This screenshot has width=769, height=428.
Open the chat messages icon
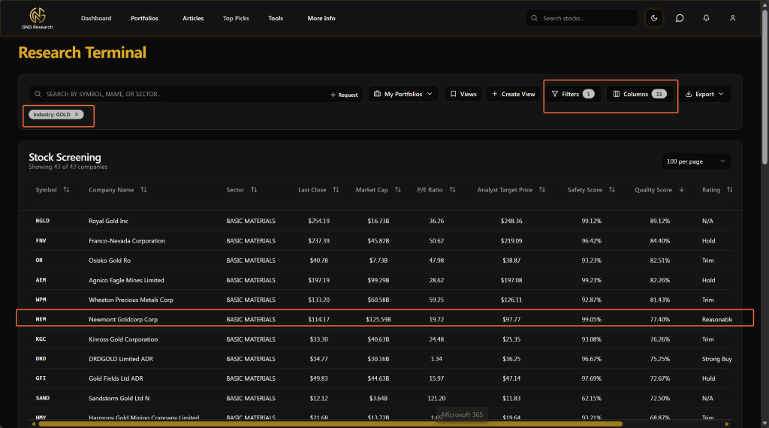coord(680,18)
